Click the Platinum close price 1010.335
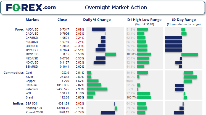 tap(62, 85)
